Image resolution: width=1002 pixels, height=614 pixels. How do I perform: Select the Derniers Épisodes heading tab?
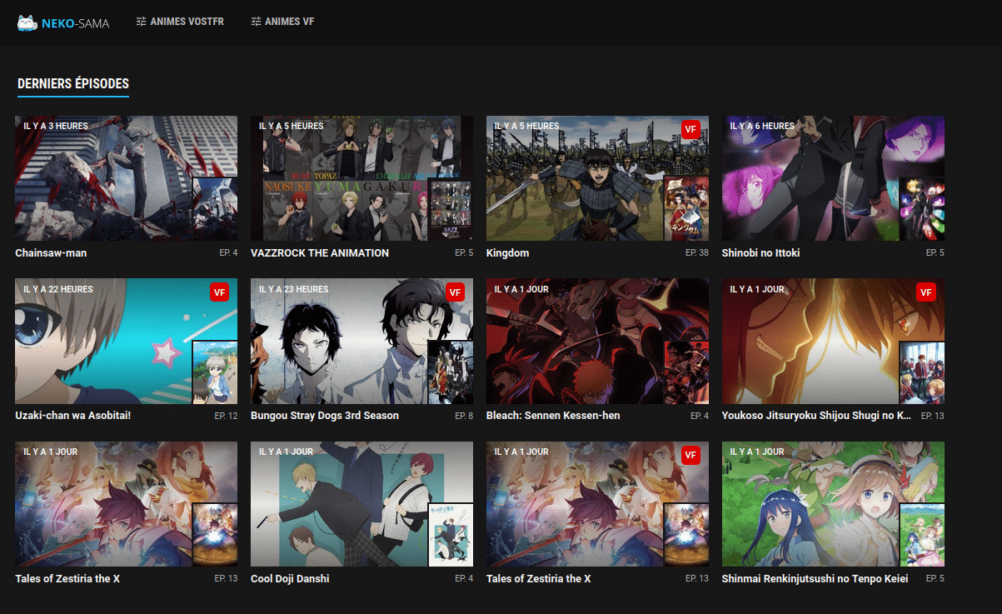[73, 84]
